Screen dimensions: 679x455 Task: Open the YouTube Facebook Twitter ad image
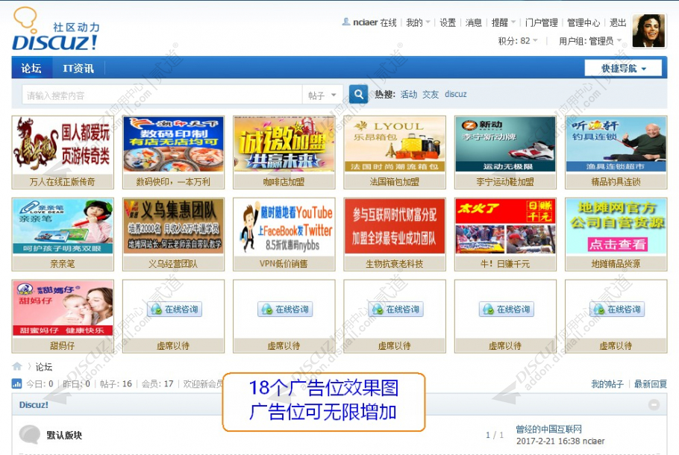[x=284, y=227]
